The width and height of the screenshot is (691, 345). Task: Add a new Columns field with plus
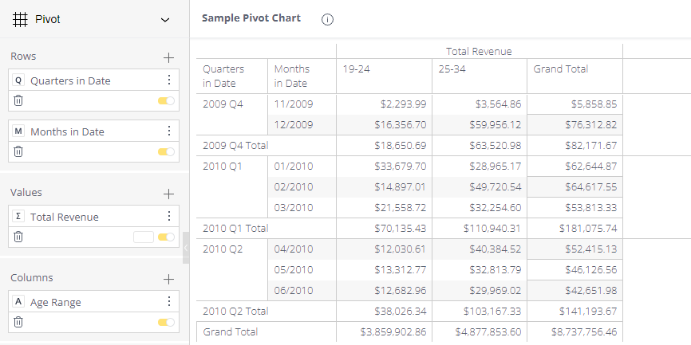click(x=168, y=279)
